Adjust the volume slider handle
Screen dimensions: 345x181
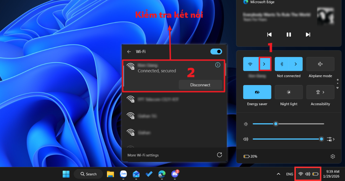(321, 139)
